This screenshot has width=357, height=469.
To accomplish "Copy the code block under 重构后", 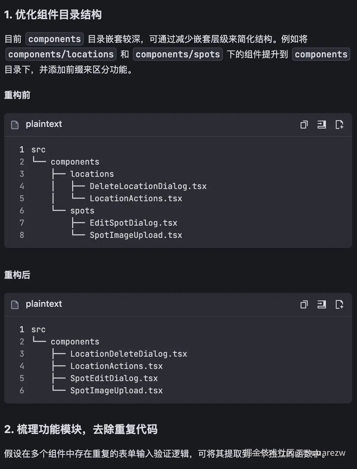I will 304,304.
